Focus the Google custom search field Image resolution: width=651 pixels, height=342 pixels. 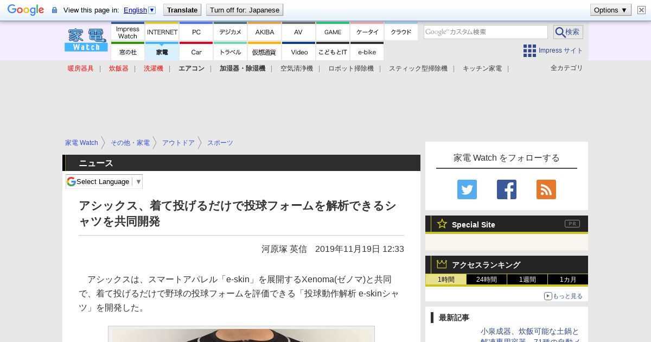(486, 32)
